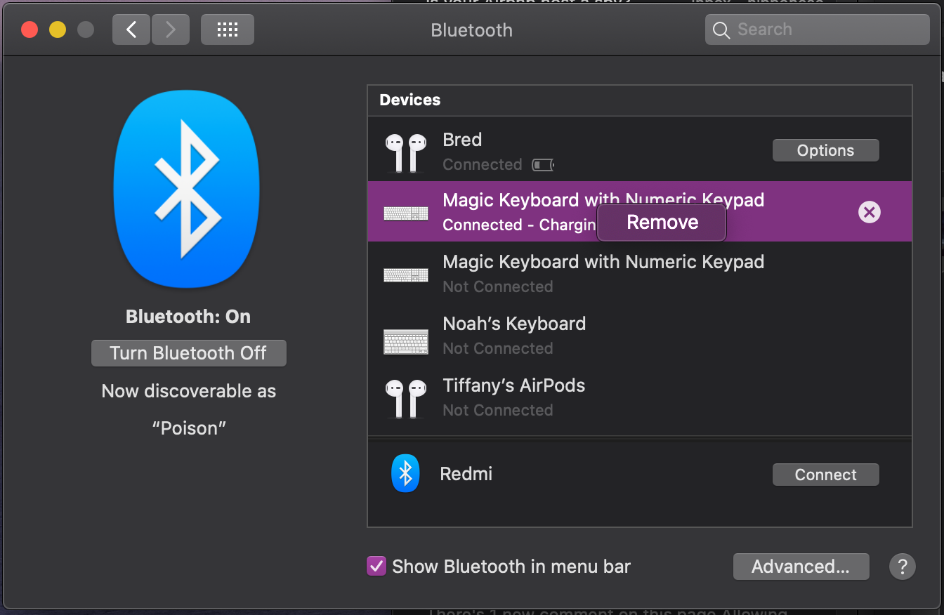Viewport: 944px width, 615px height.
Task: Connect to the Redmi device
Action: [x=826, y=475]
